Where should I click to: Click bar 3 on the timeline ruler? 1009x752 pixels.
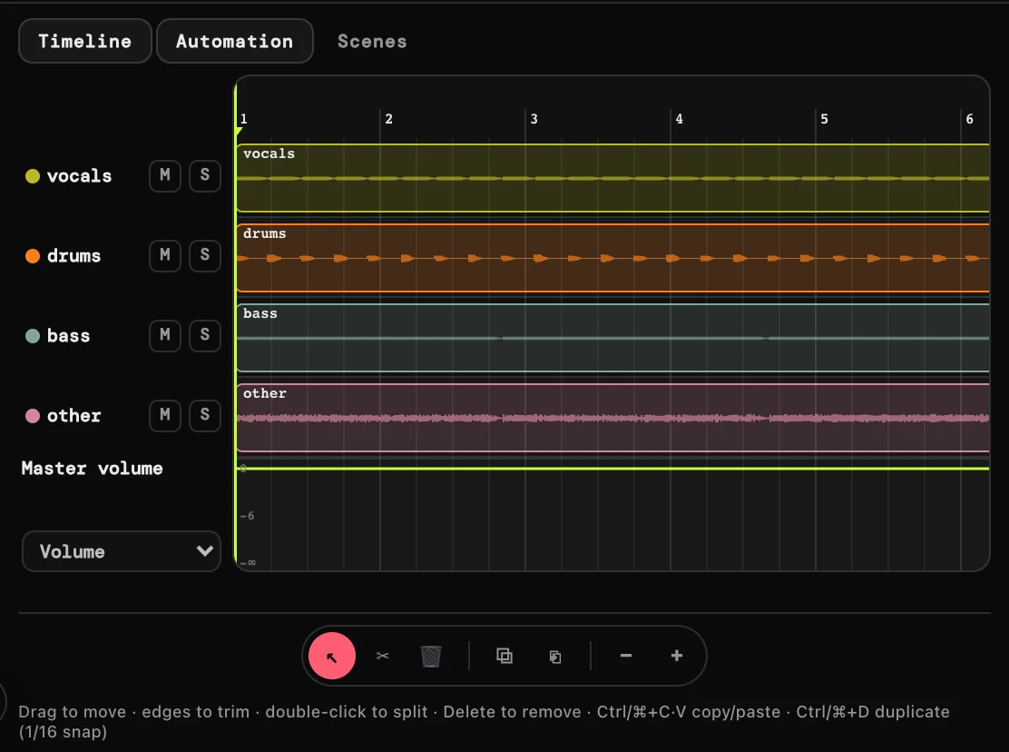(534, 119)
